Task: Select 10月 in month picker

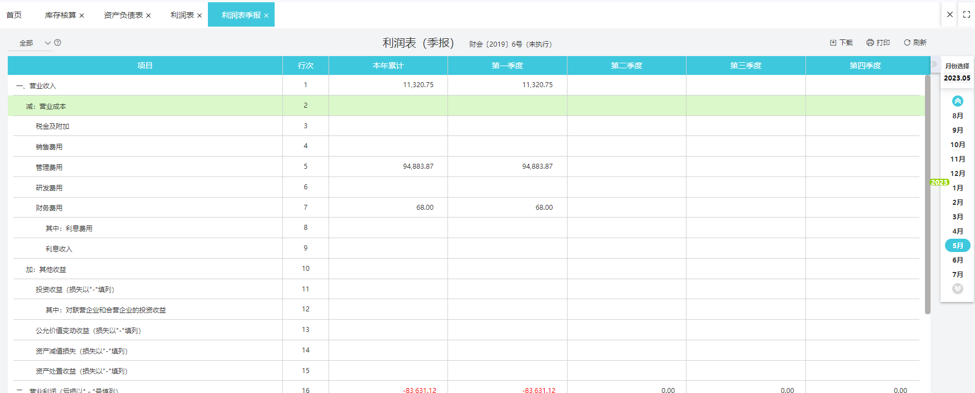Action: (x=957, y=145)
